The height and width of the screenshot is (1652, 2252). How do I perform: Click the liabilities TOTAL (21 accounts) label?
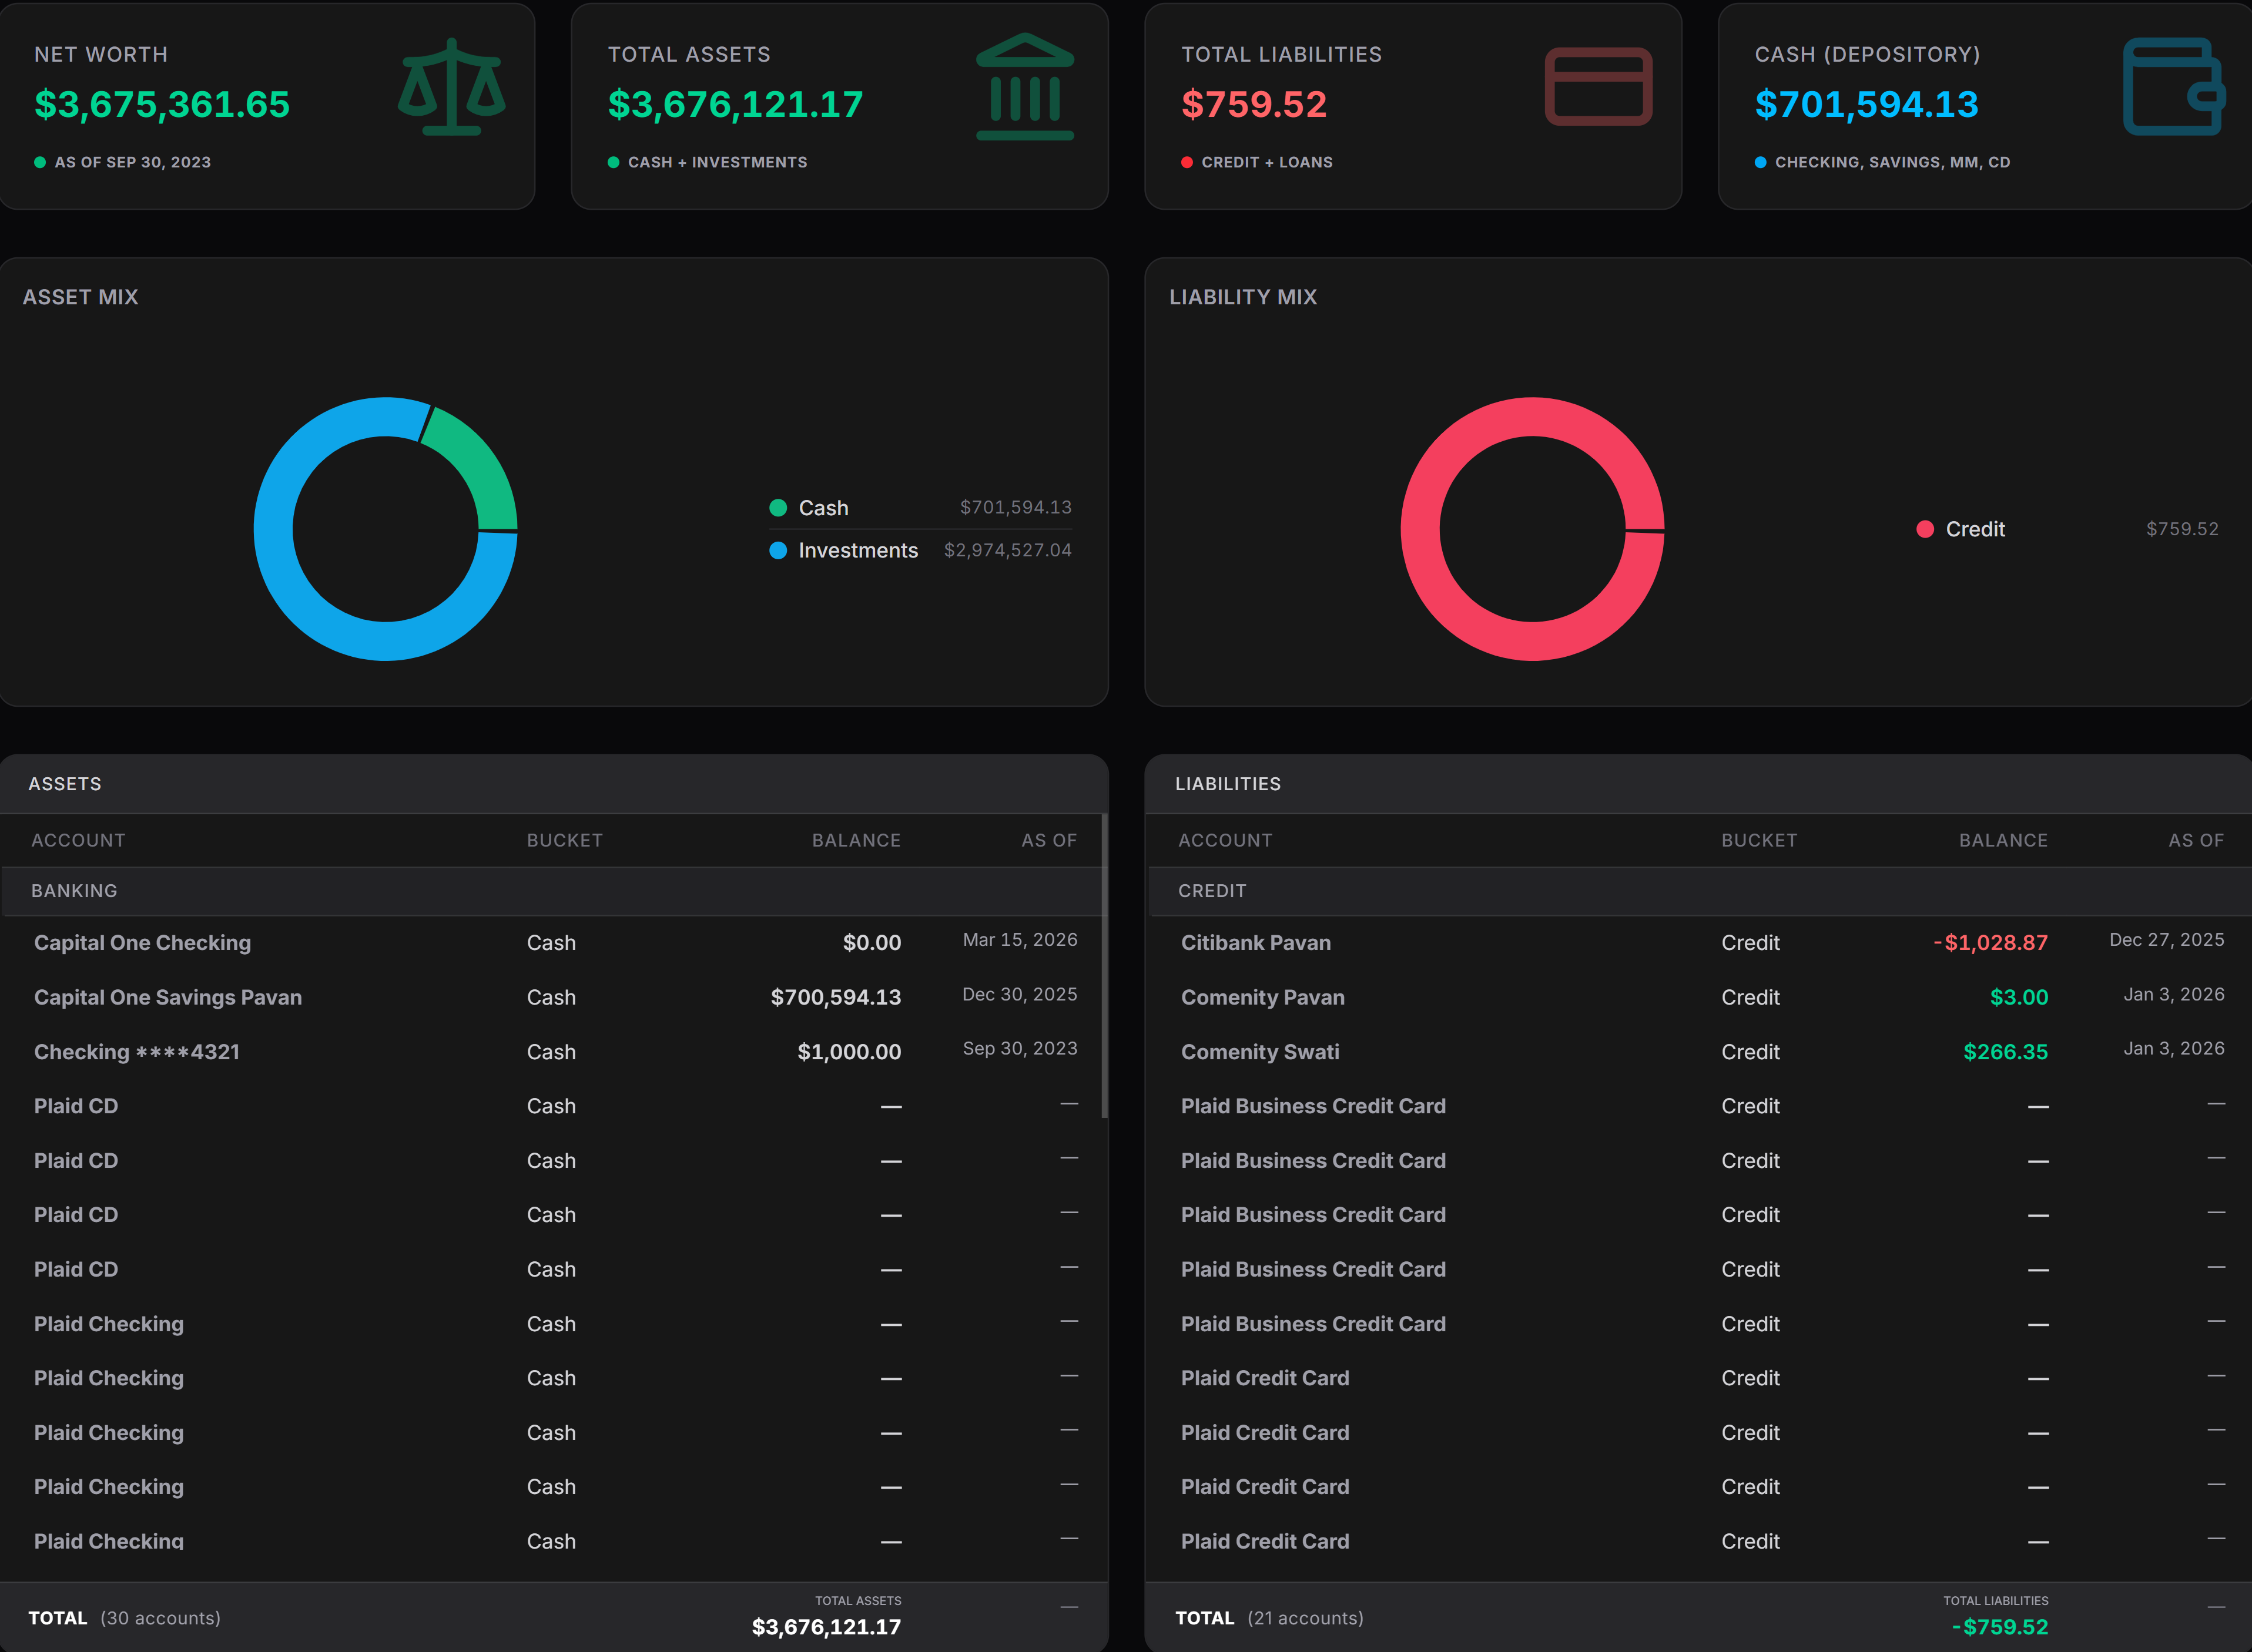click(x=1269, y=1618)
